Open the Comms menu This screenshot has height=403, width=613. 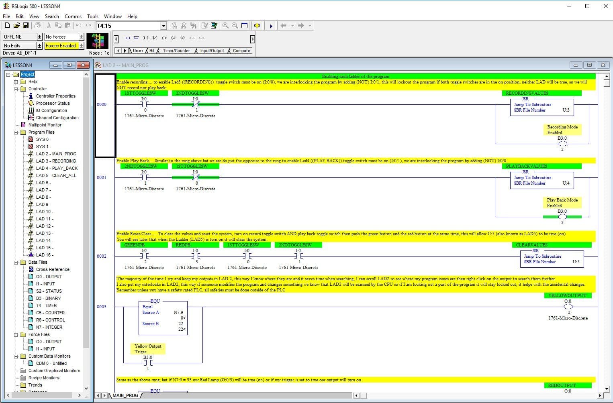73,16
